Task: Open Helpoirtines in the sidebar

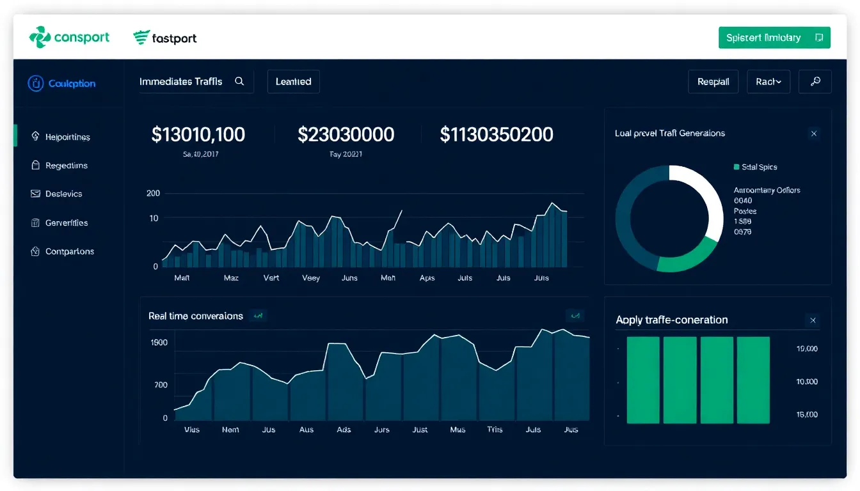Action: pos(67,137)
